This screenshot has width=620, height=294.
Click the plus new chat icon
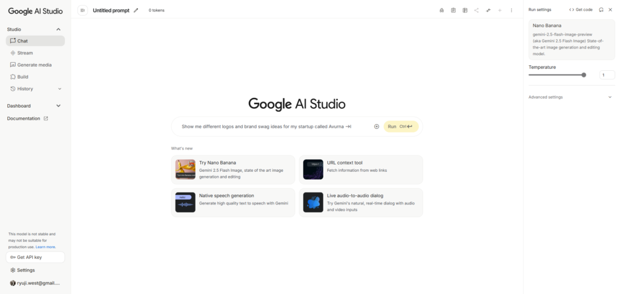point(500,10)
